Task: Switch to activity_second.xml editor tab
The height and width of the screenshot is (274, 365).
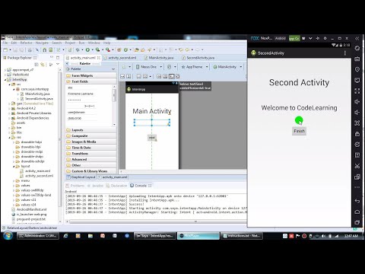Action: click(x=122, y=58)
